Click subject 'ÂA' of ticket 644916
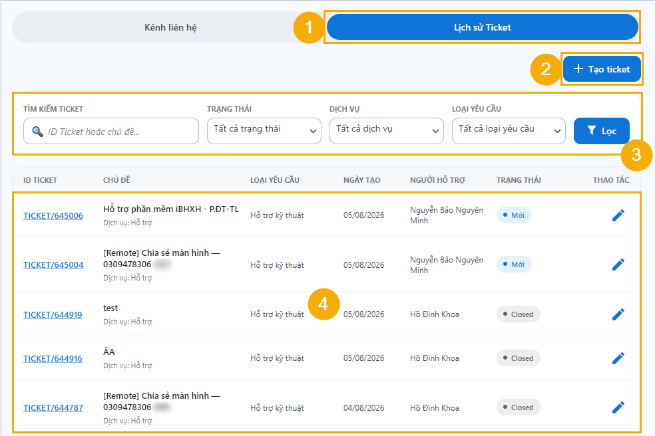Image resolution: width=655 pixels, height=436 pixels. point(109,352)
